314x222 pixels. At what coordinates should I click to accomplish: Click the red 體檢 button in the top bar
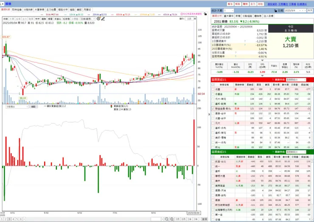(x=245, y=4)
